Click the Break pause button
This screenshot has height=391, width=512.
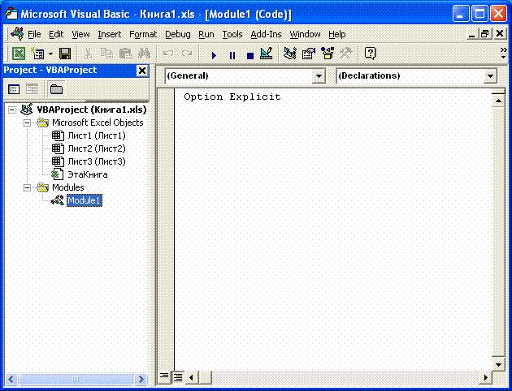coord(232,55)
